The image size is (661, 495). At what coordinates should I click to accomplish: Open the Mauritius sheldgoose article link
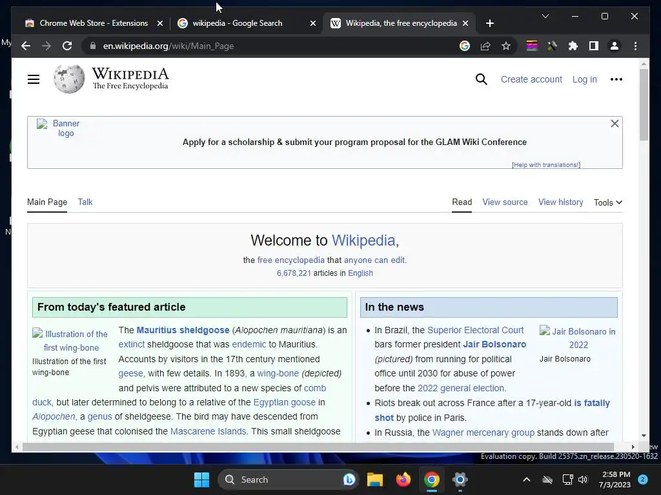183,330
